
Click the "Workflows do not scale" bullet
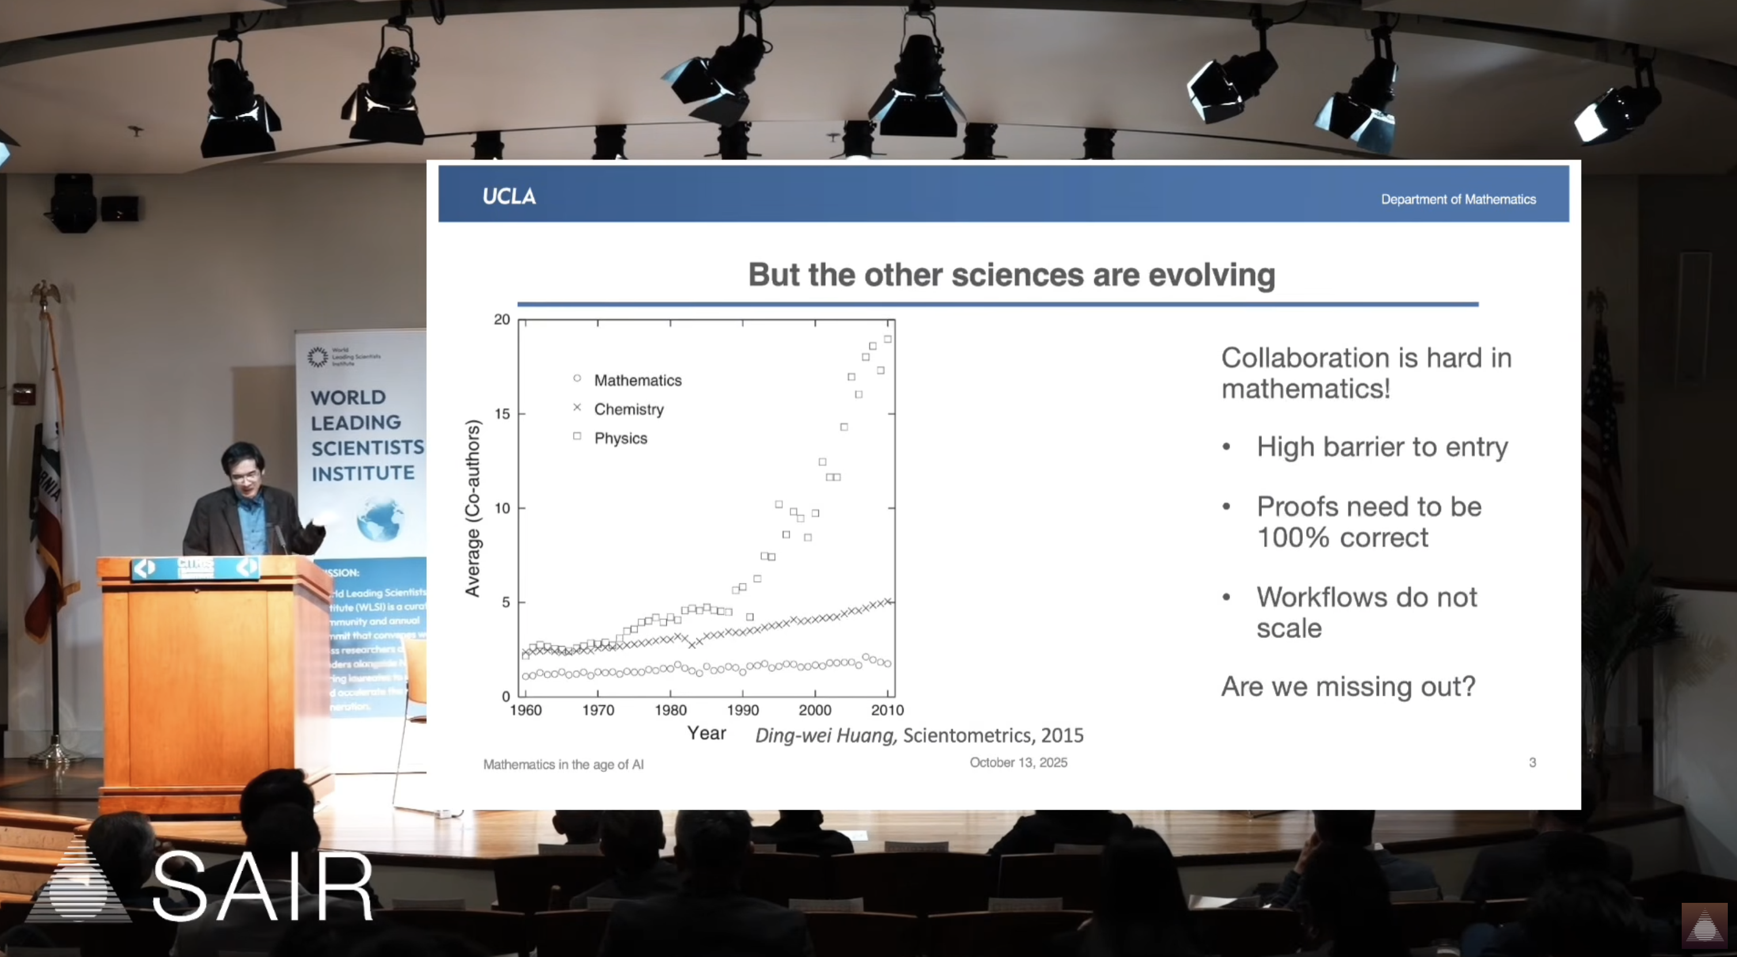[x=1366, y=612]
